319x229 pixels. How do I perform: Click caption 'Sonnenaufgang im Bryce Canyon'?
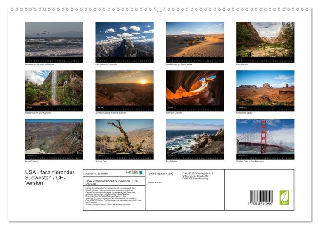(x=111, y=113)
